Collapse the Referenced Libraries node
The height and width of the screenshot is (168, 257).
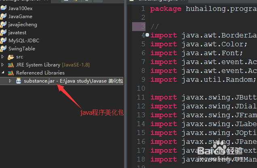click(3, 73)
